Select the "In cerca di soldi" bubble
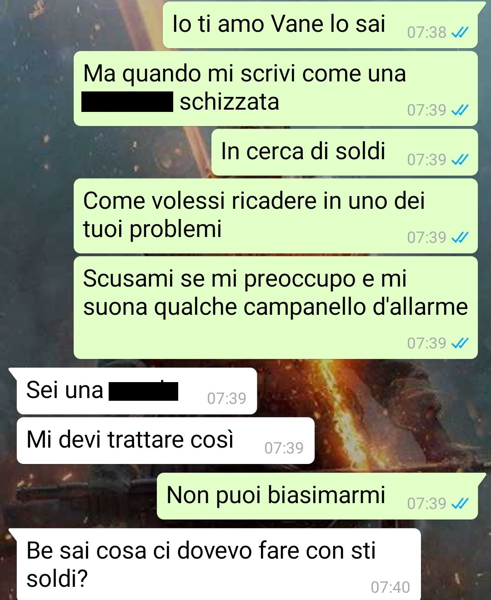The height and width of the screenshot is (600, 491). (x=345, y=152)
